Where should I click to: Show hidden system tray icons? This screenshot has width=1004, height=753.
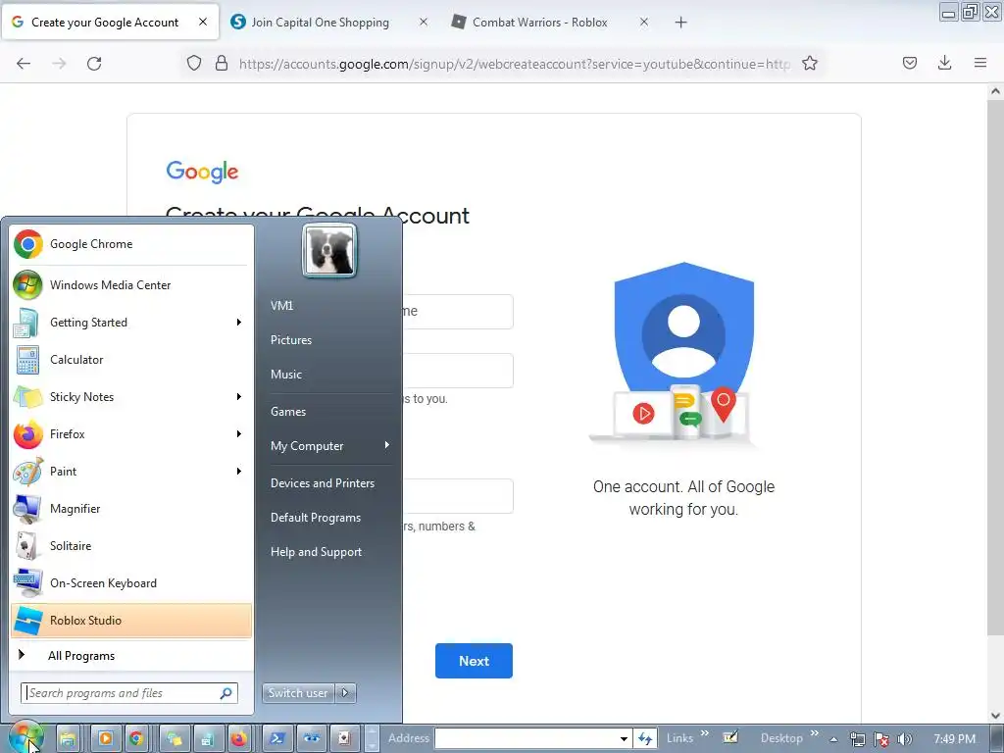click(x=833, y=739)
